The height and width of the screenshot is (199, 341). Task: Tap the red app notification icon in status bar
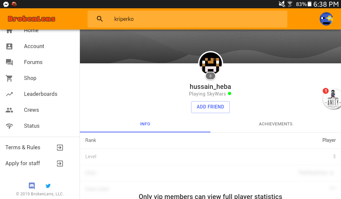[14, 4]
